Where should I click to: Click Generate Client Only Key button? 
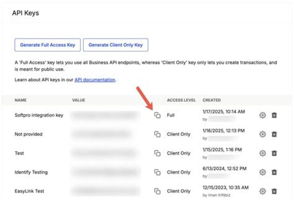[x=116, y=45]
